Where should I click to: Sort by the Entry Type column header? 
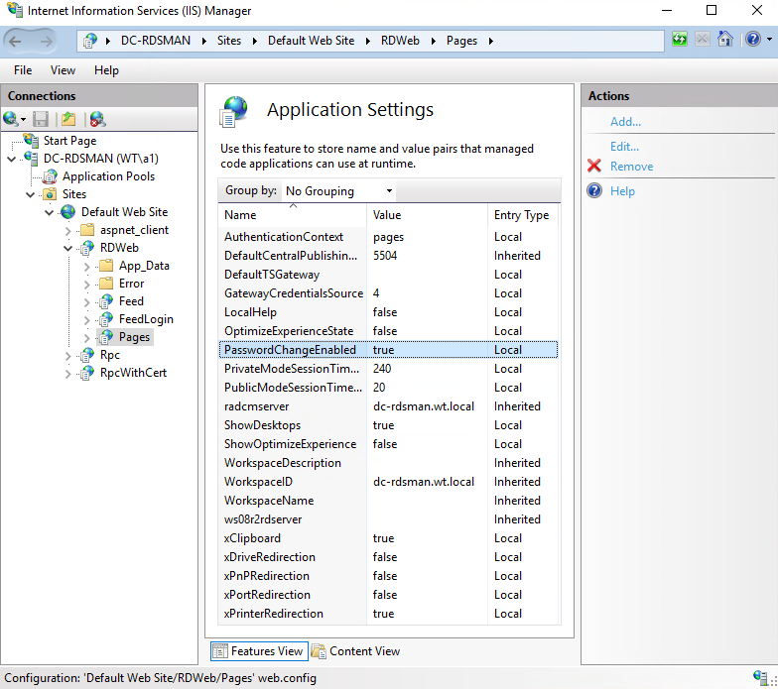point(521,215)
